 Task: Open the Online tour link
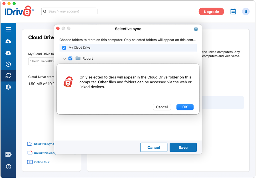42,162
